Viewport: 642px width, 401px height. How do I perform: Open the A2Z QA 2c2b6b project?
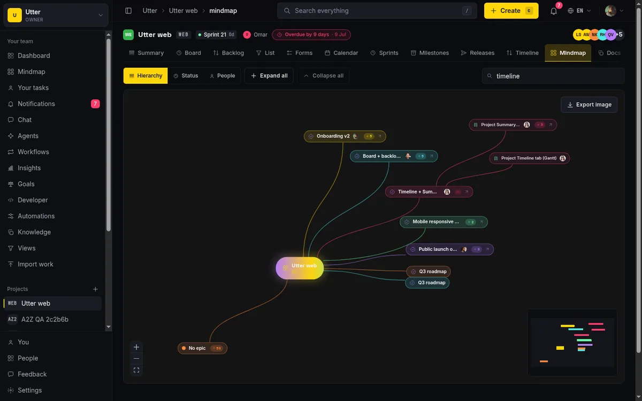[x=52, y=319]
